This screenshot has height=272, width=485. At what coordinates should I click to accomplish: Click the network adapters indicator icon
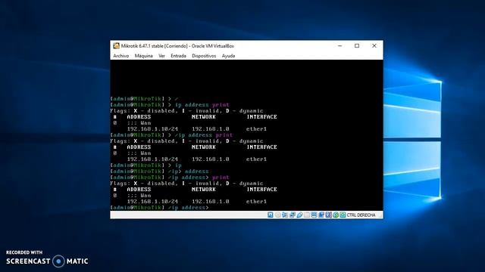tap(293, 215)
